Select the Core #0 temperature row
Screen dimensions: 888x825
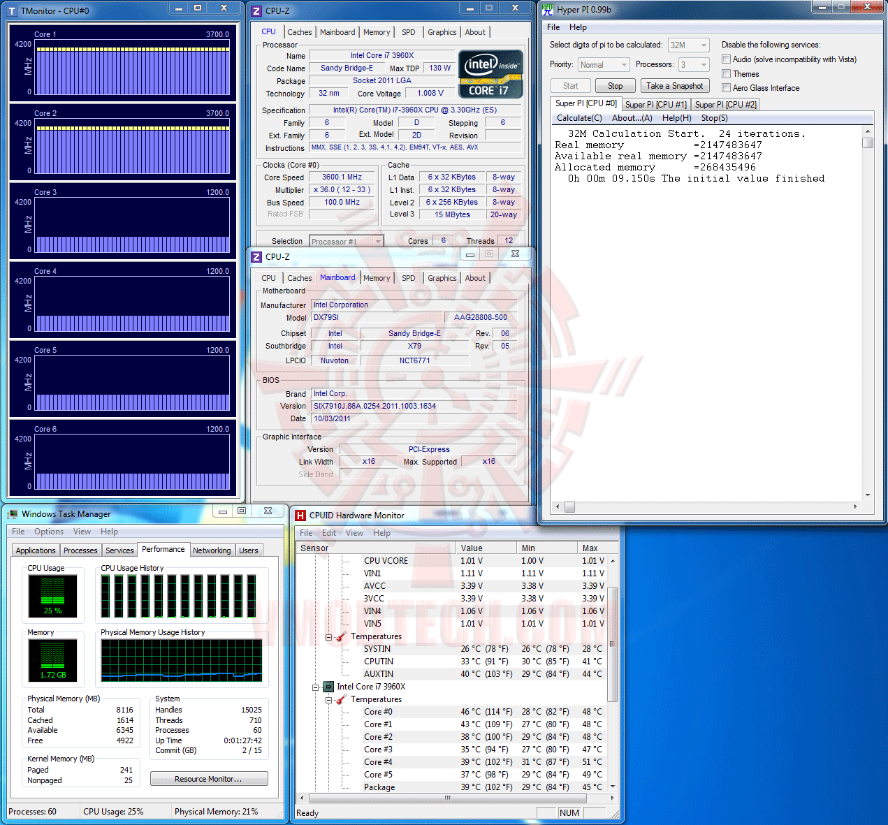coord(452,712)
